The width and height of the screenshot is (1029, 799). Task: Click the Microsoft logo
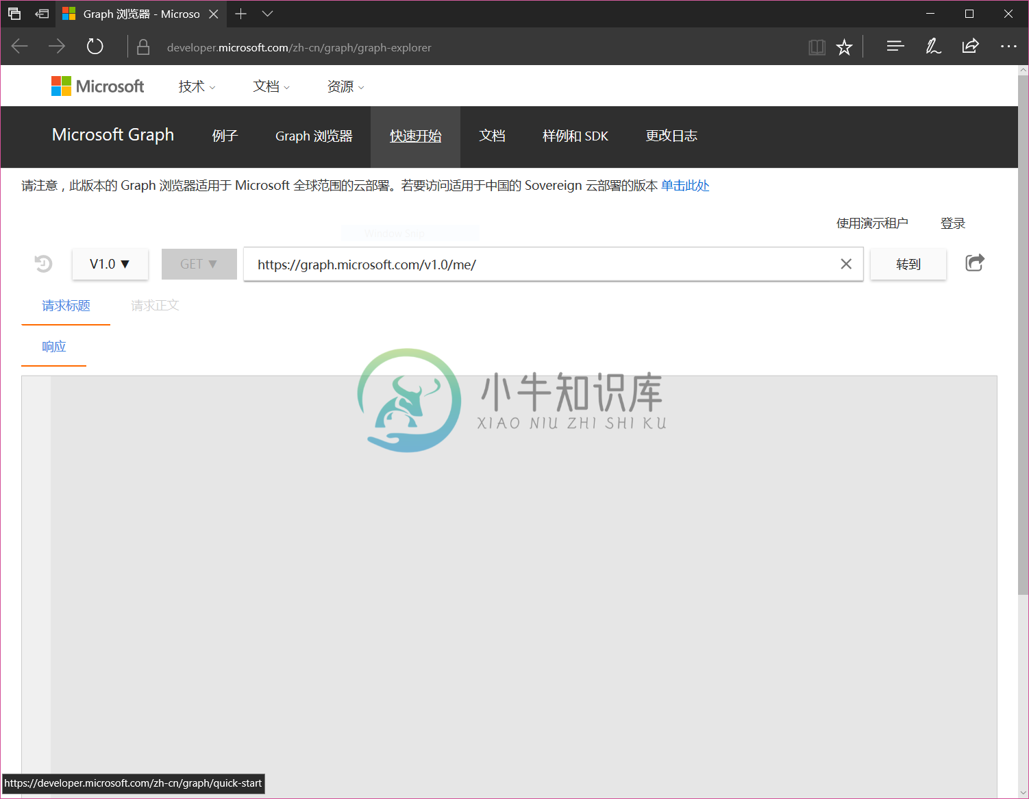click(x=97, y=86)
